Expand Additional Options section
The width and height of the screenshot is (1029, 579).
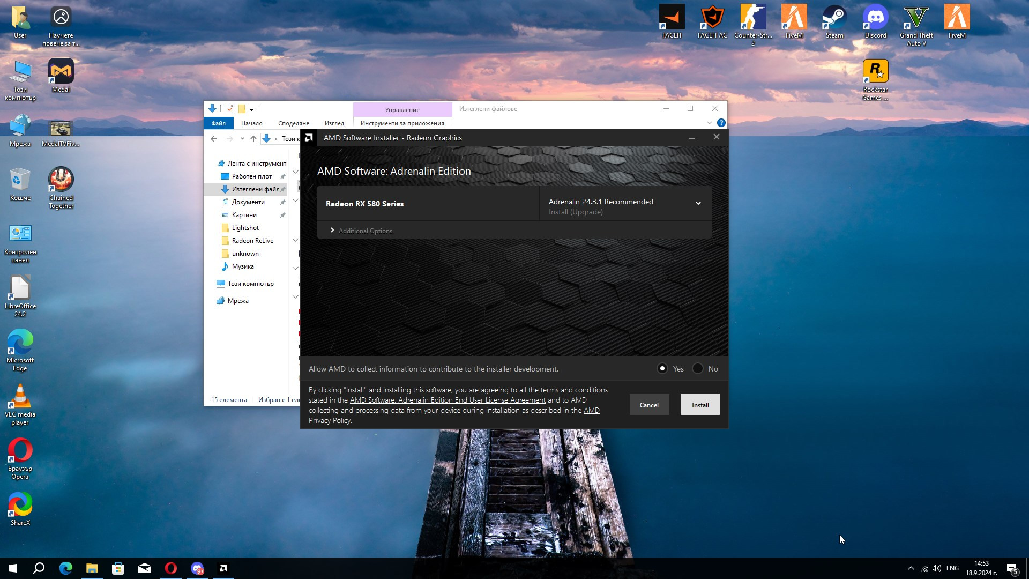(x=332, y=231)
